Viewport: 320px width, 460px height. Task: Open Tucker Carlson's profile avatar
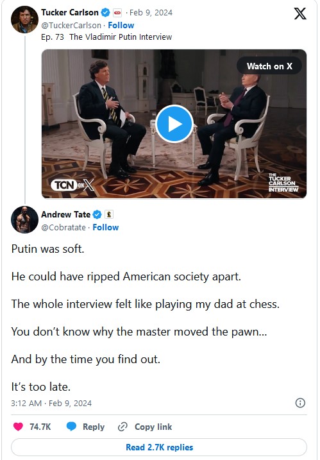pos(24,19)
